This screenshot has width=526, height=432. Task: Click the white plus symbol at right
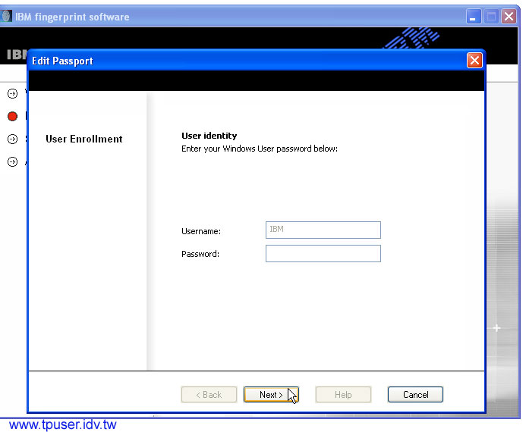pos(496,328)
